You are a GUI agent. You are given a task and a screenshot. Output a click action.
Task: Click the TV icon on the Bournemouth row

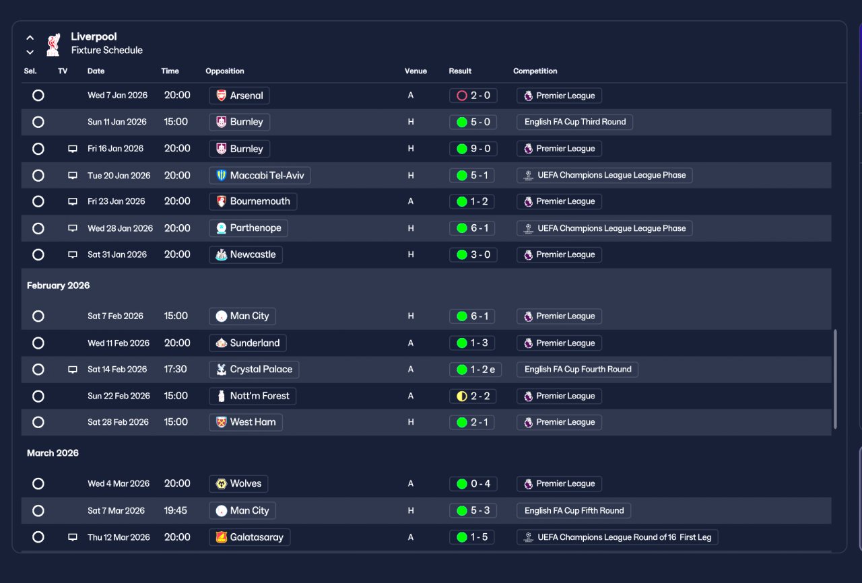(x=73, y=201)
